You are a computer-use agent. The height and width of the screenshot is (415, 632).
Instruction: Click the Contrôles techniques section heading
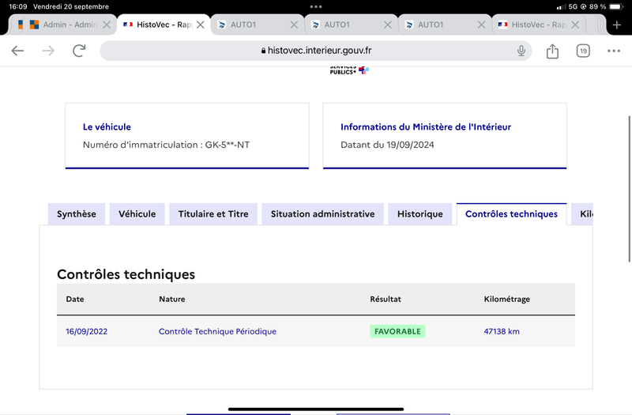tap(126, 274)
